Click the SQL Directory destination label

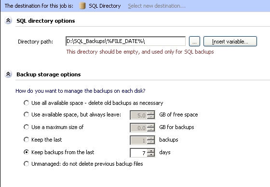click(x=105, y=6)
